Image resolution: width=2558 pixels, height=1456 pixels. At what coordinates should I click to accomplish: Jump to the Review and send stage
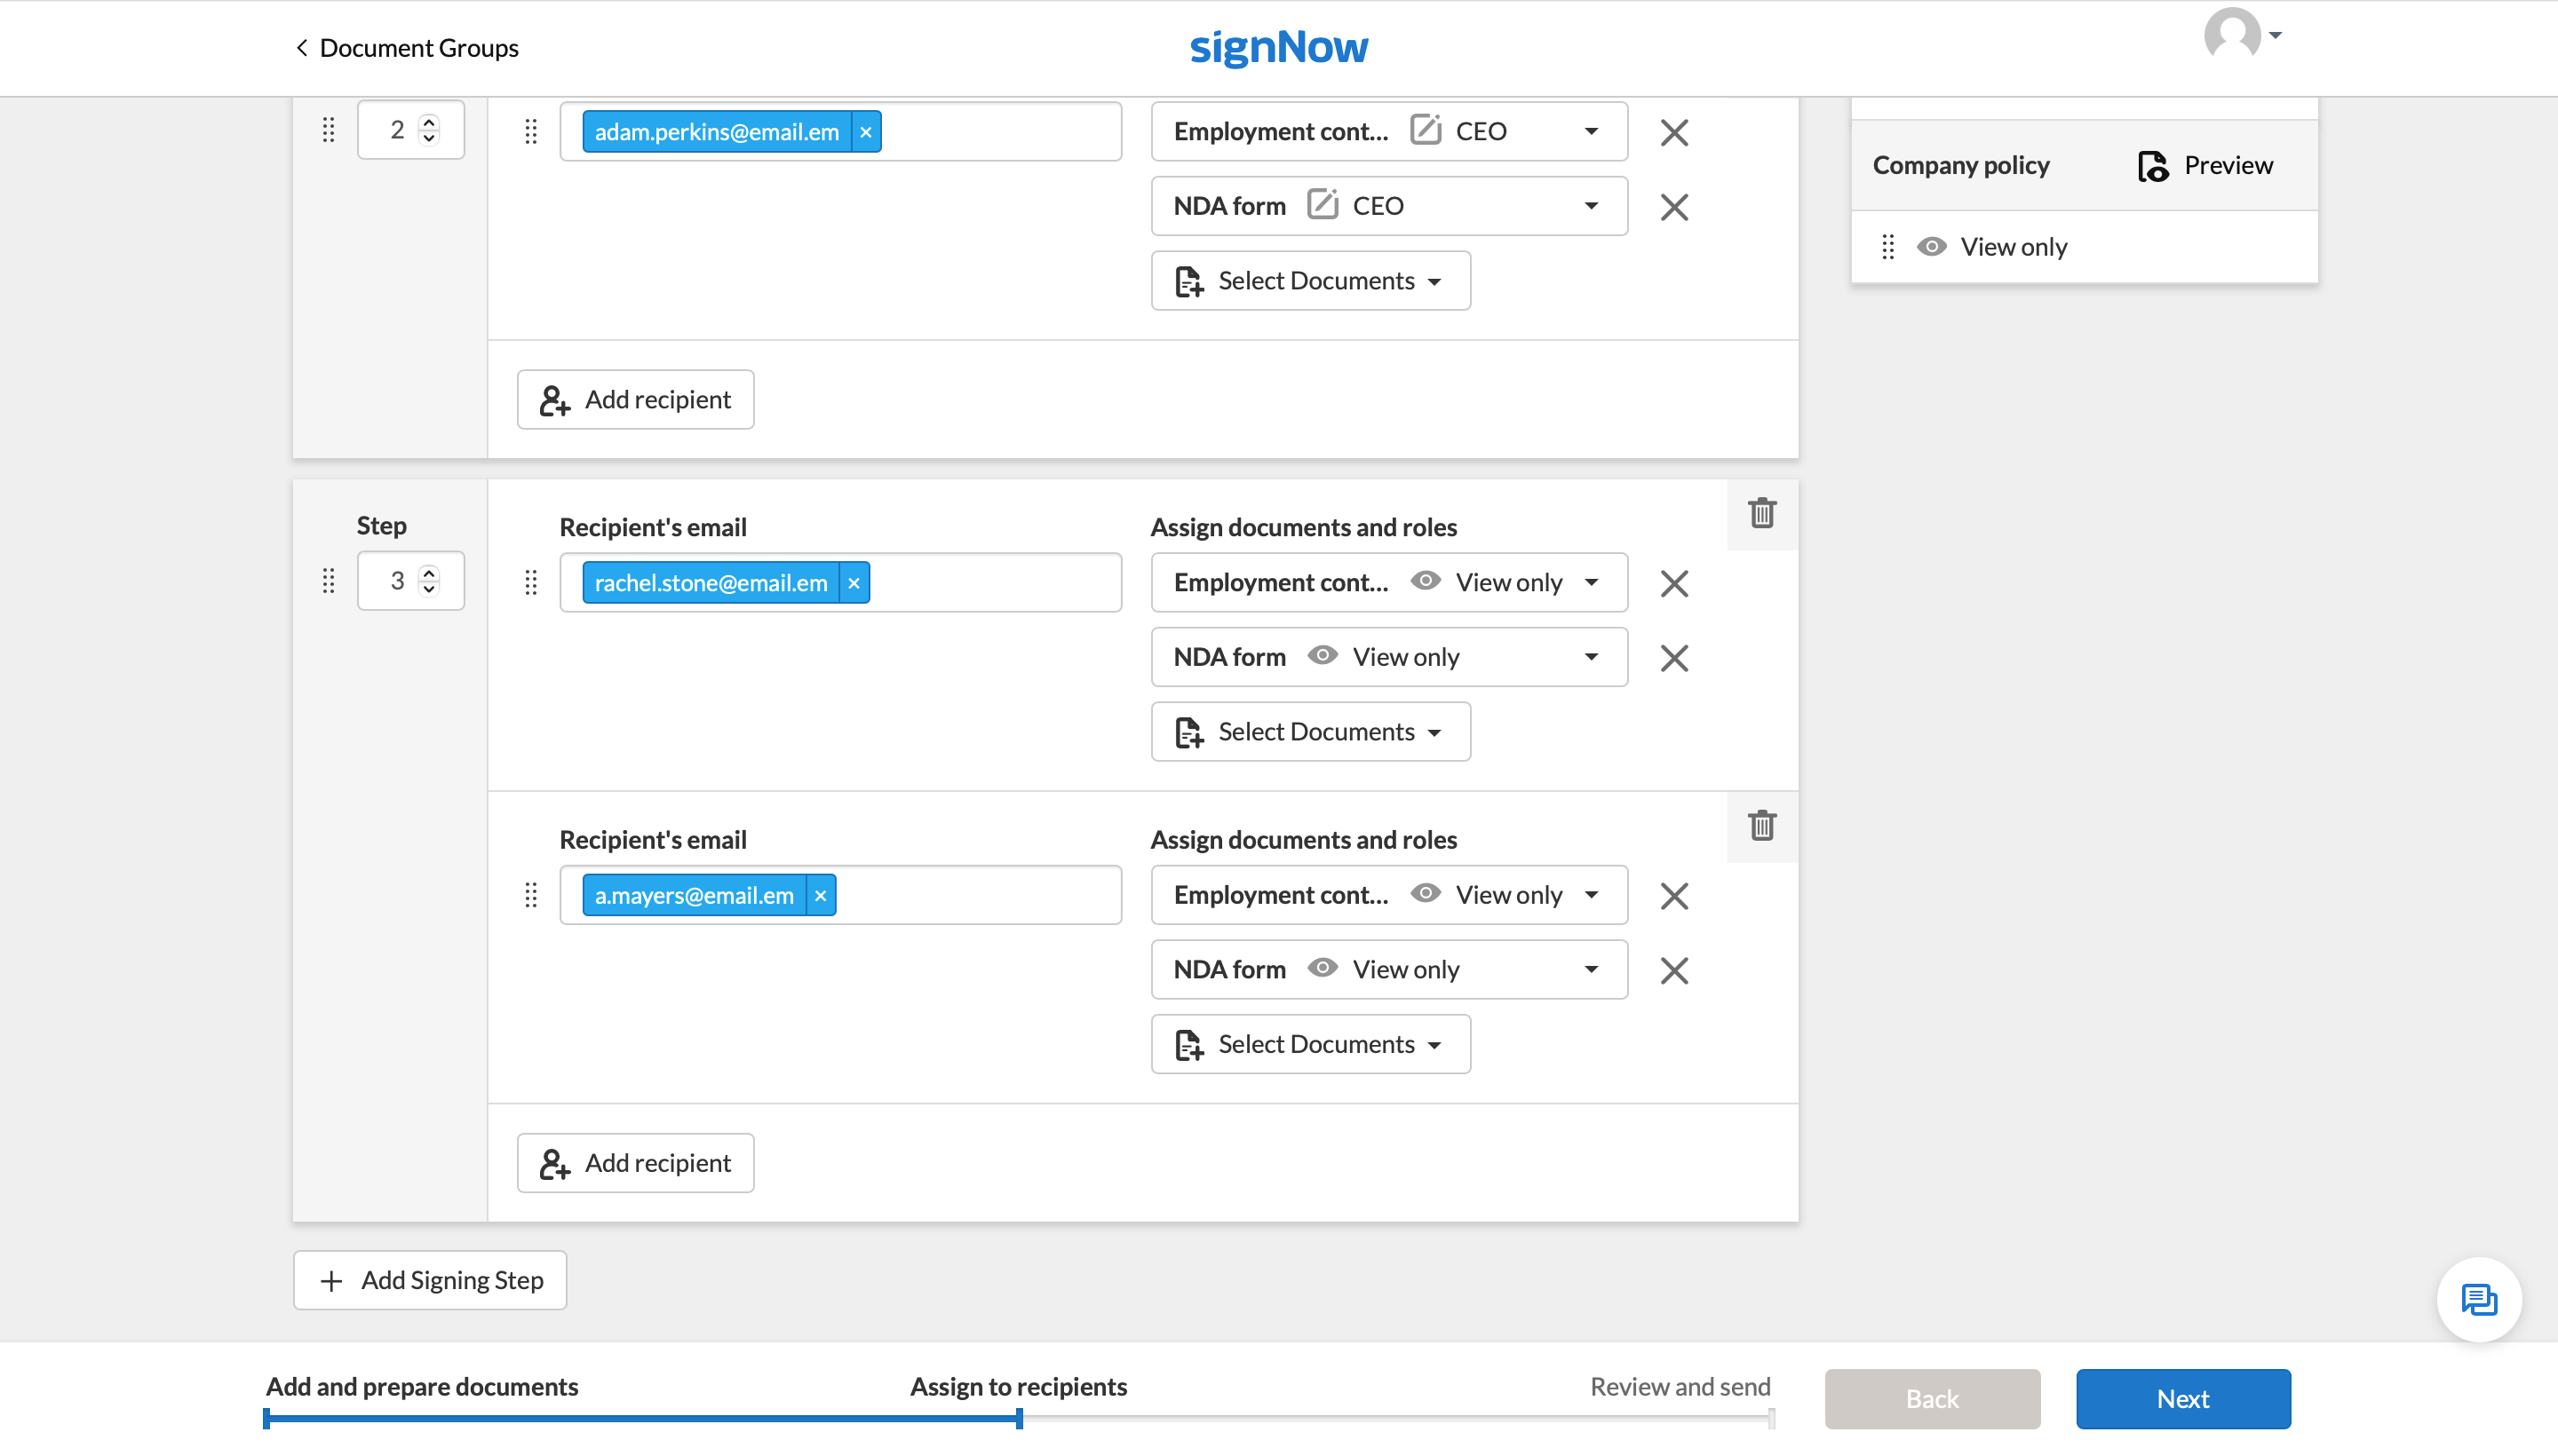(1679, 1386)
